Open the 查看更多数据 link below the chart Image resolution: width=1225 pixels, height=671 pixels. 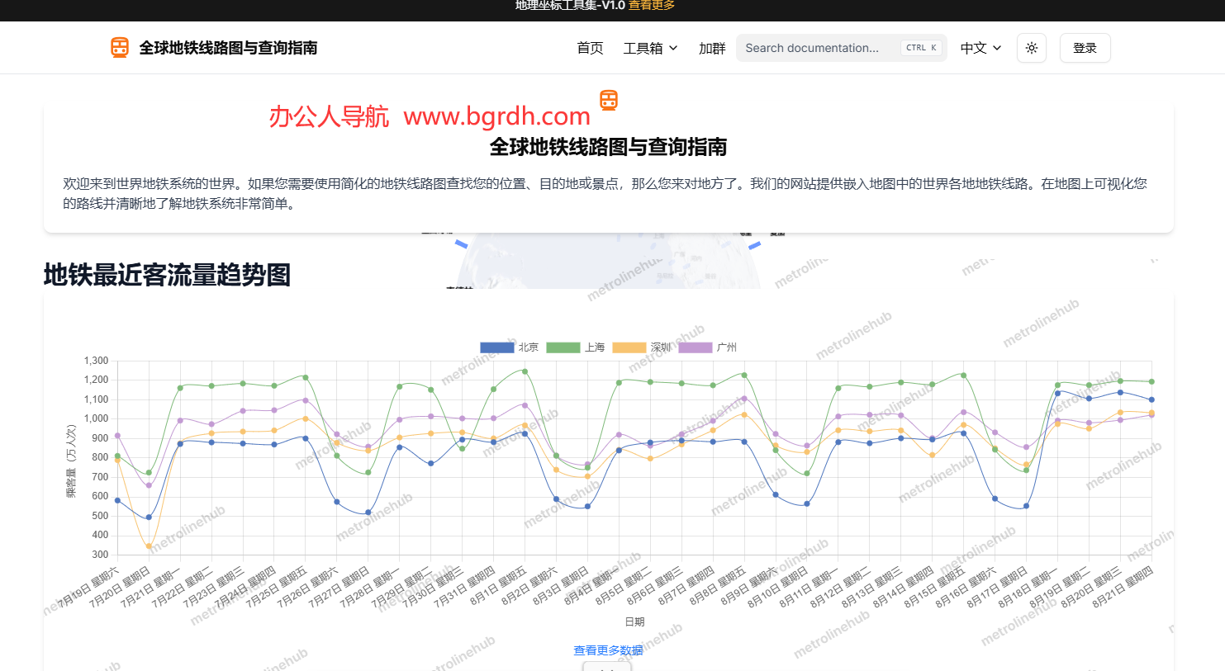click(x=608, y=650)
